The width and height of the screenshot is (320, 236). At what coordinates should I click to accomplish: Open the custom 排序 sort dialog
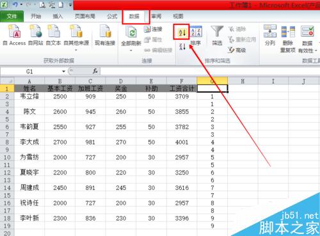196,35
